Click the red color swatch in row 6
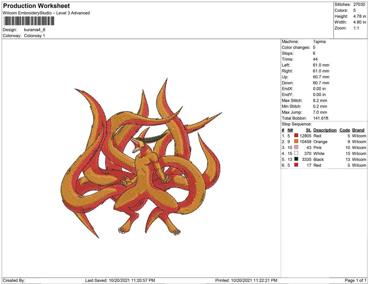The width and height of the screenshot is (369, 284). pyautogui.click(x=296, y=165)
